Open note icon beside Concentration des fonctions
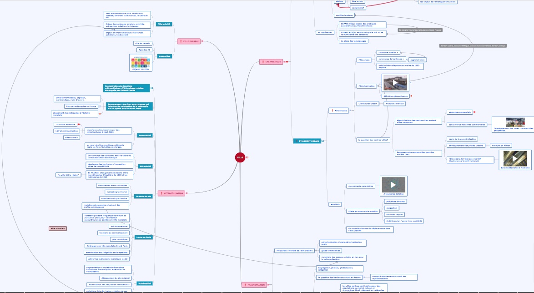 point(152,88)
